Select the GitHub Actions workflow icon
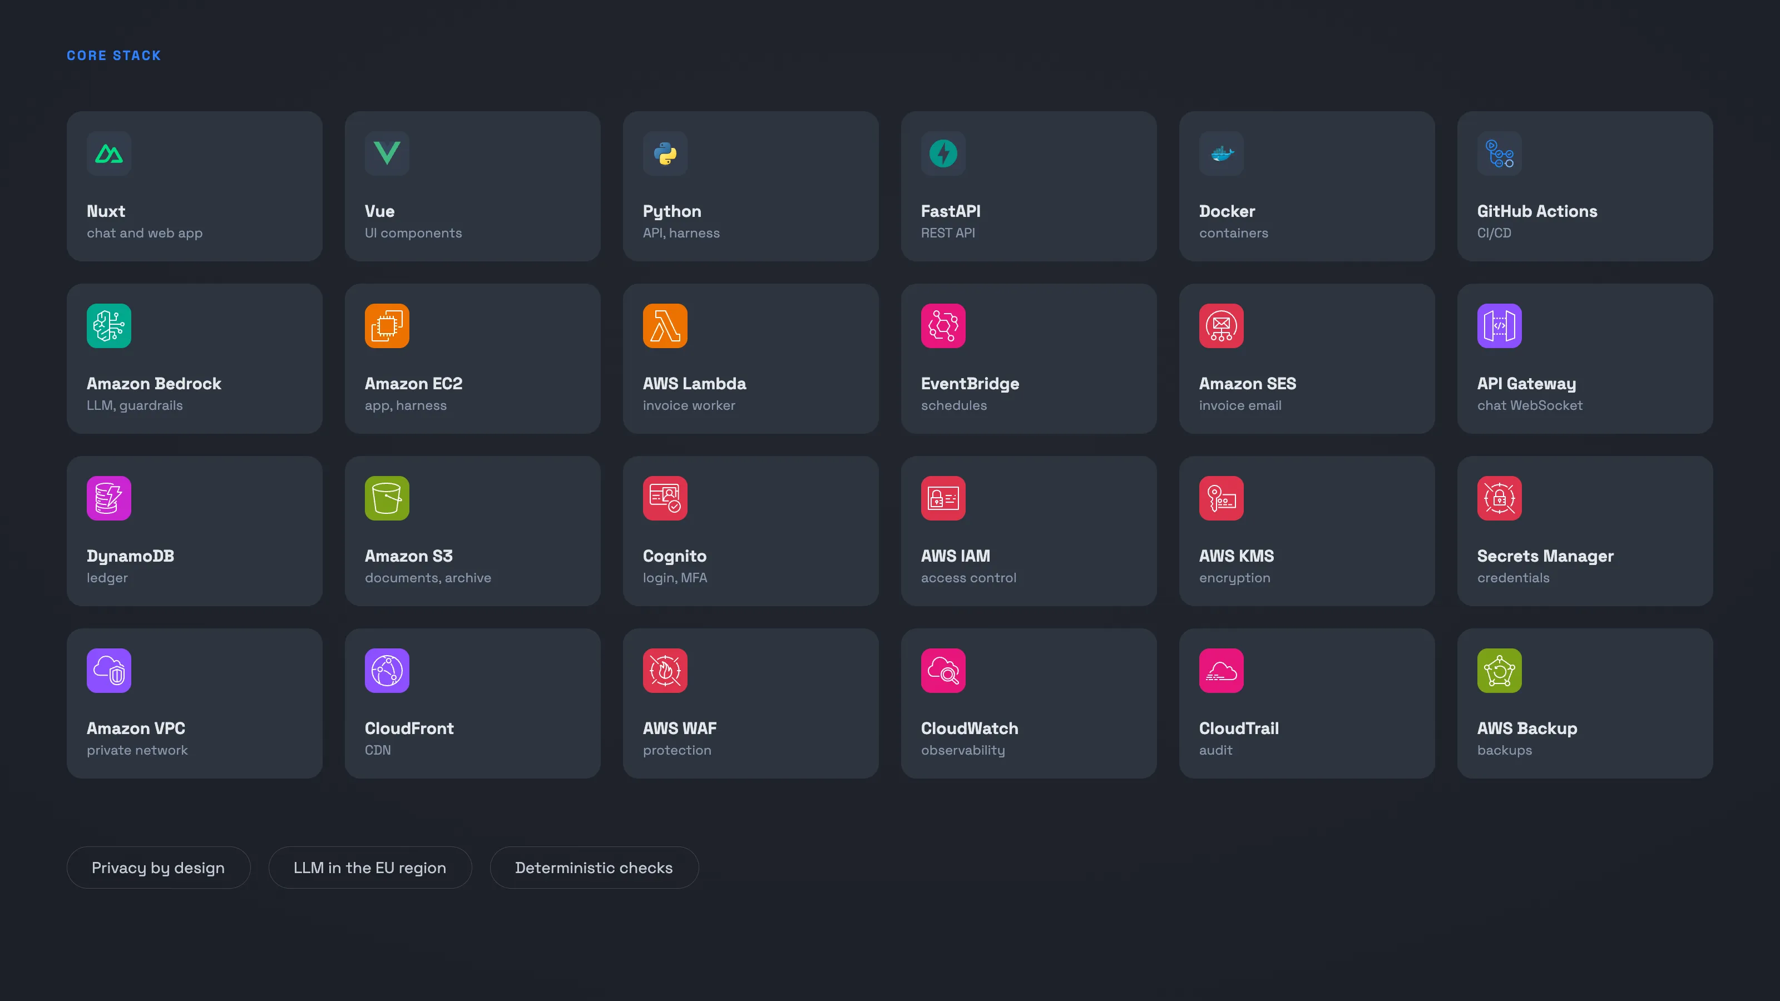This screenshot has width=1780, height=1001. coord(1500,153)
